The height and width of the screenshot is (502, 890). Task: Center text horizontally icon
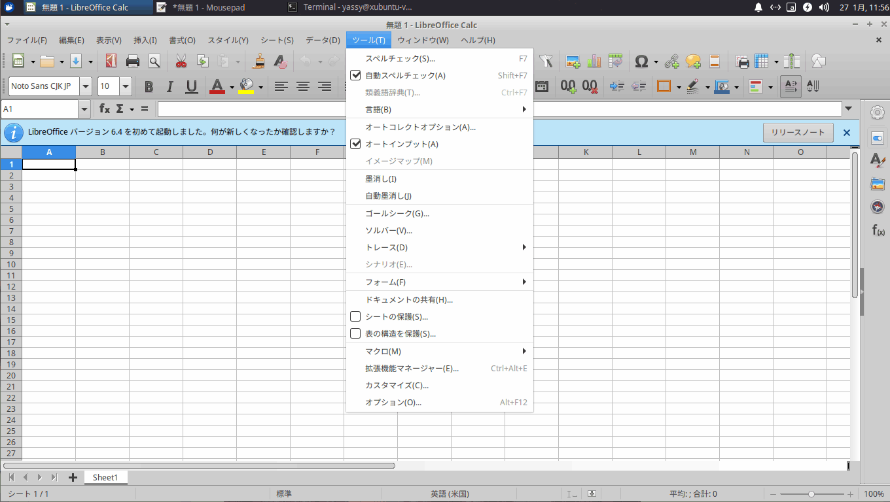303,86
